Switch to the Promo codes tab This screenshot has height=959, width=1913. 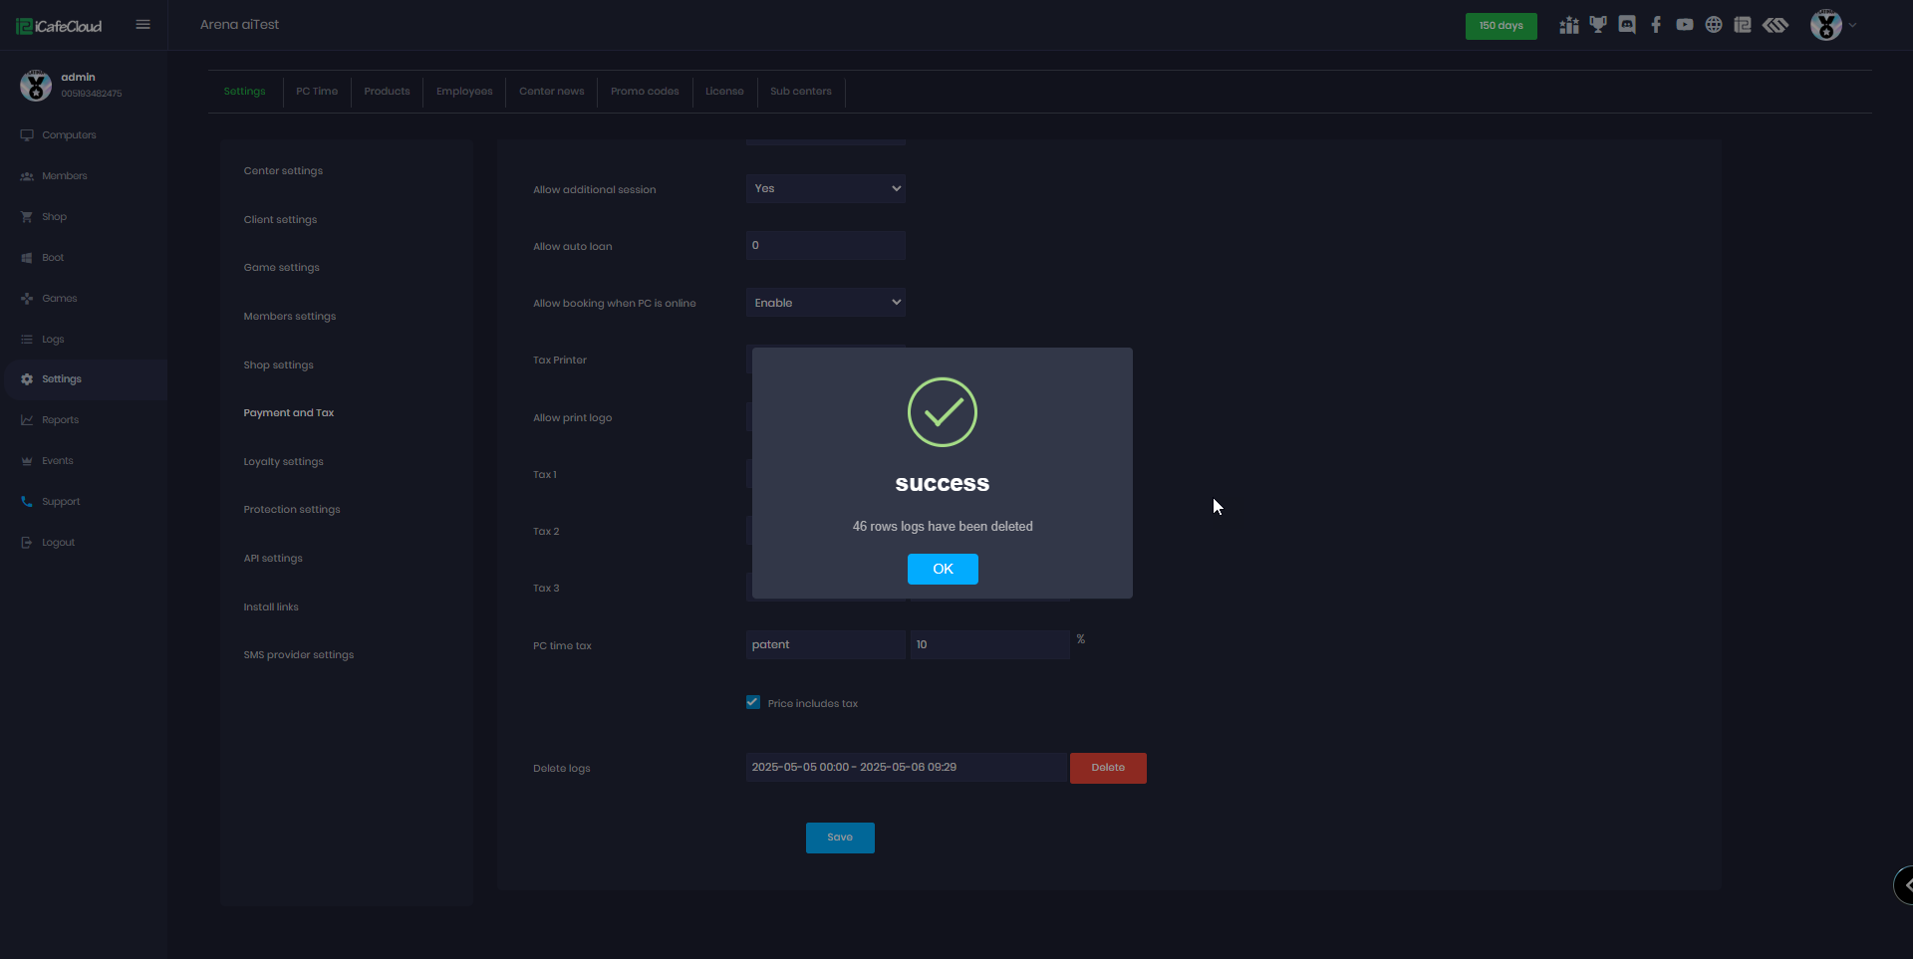(645, 91)
